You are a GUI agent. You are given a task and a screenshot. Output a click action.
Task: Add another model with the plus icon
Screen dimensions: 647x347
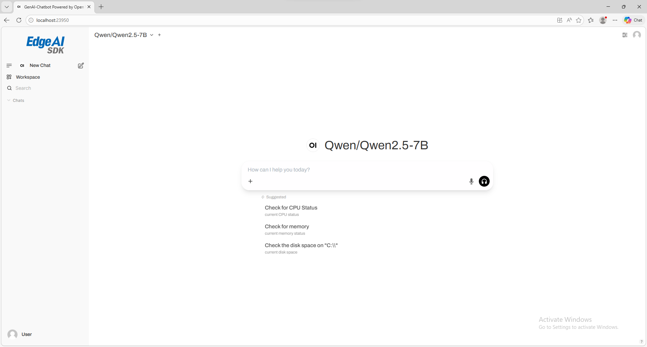click(x=159, y=35)
